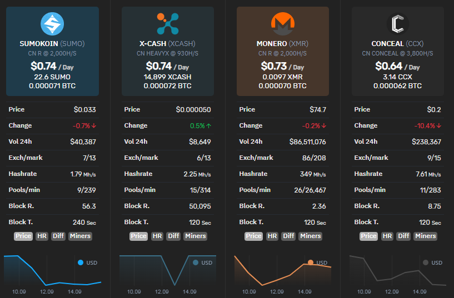Click X-Cash price history chart
454x298 pixels.
tap(168, 271)
